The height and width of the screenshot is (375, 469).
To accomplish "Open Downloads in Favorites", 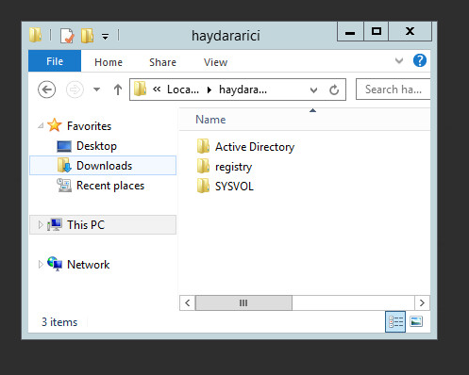I will pos(104,166).
